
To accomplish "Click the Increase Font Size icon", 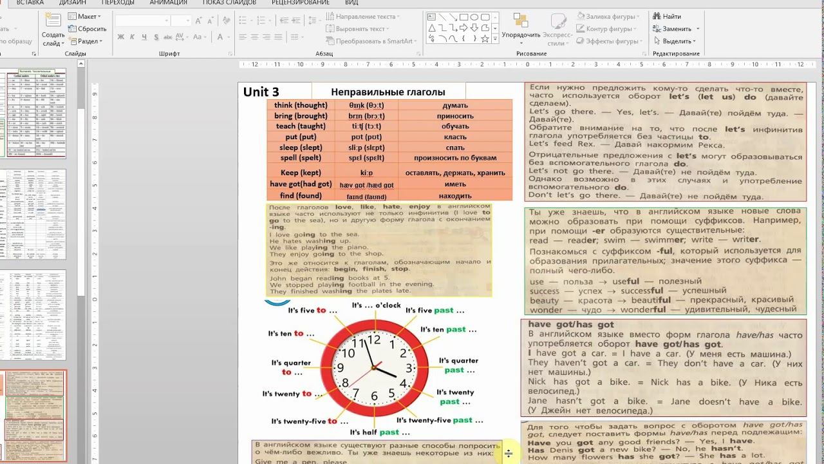I will (x=198, y=21).
